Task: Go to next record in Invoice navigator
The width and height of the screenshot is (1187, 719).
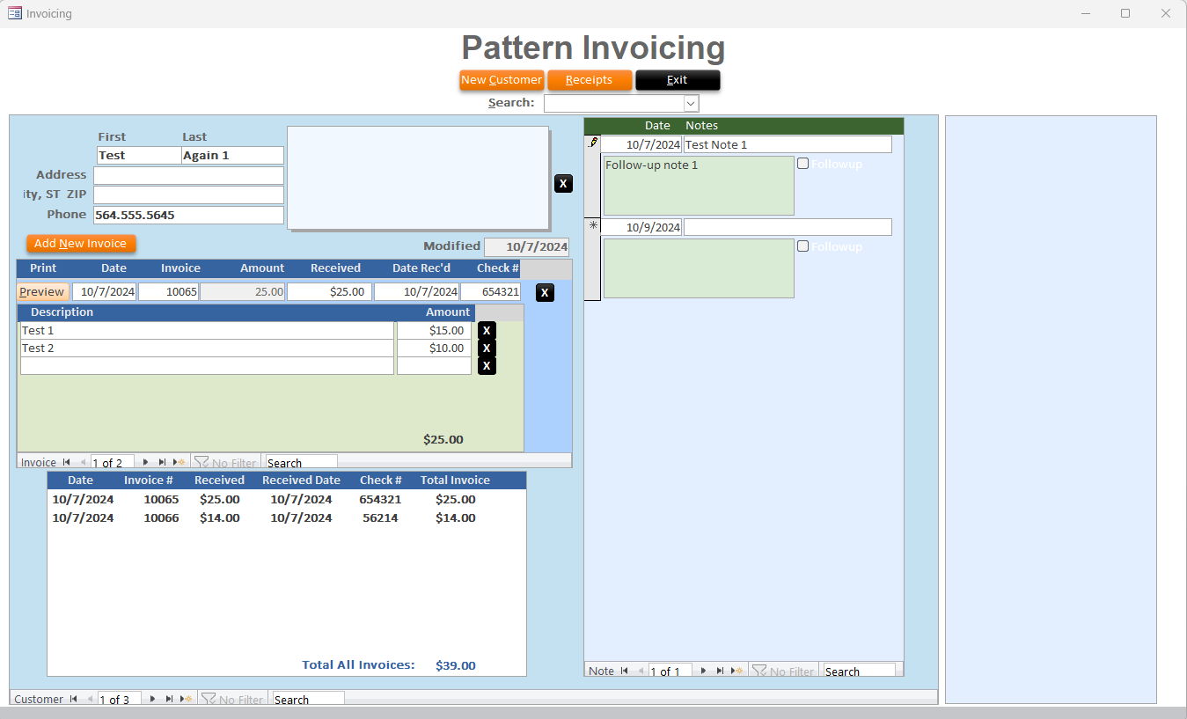Action: coord(146,462)
